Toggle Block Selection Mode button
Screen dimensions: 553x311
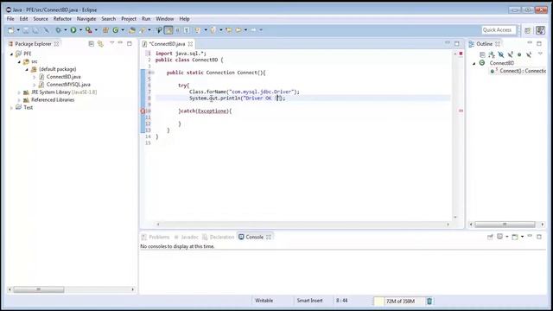(177, 30)
